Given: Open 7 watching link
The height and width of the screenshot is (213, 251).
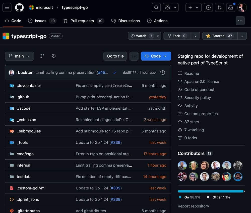Looking at the screenshot, I should [191, 130].
